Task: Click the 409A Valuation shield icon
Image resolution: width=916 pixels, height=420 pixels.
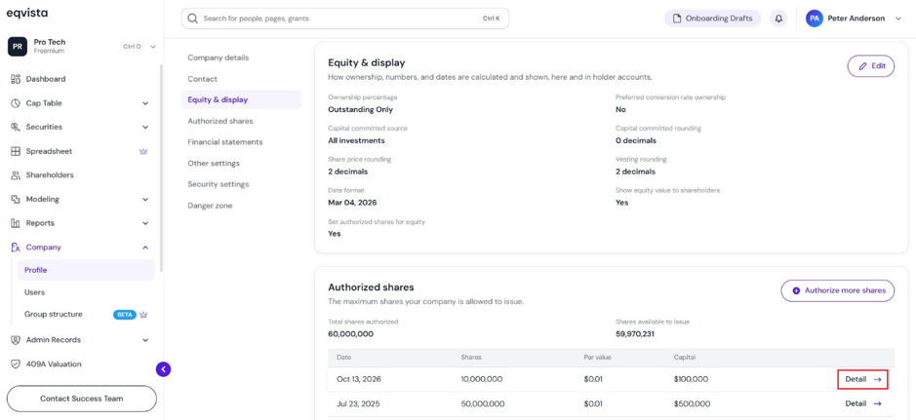Action: 16,364
